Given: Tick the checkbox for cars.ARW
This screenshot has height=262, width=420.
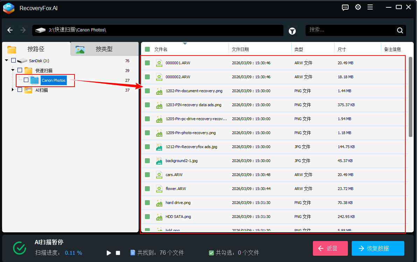Looking at the screenshot, I should pos(147,175).
